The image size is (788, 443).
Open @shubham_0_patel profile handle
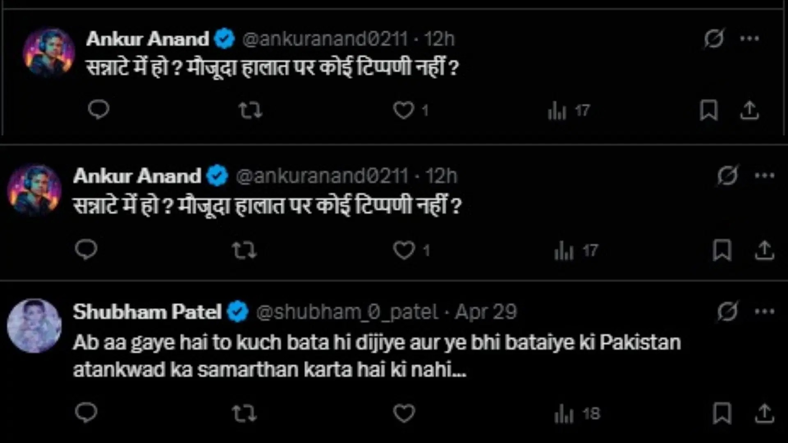pyautogui.click(x=347, y=312)
